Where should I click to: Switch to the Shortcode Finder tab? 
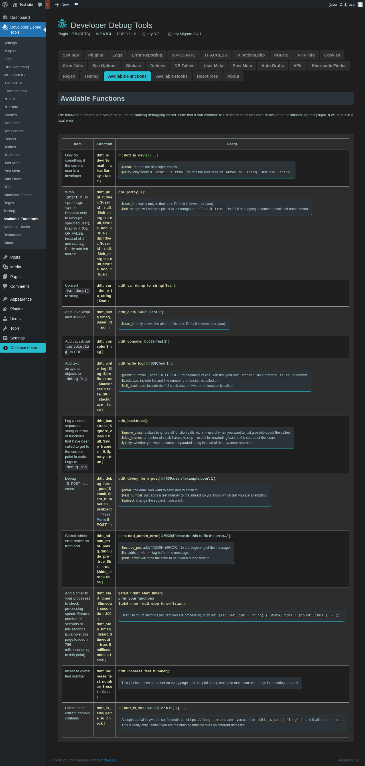point(328,66)
